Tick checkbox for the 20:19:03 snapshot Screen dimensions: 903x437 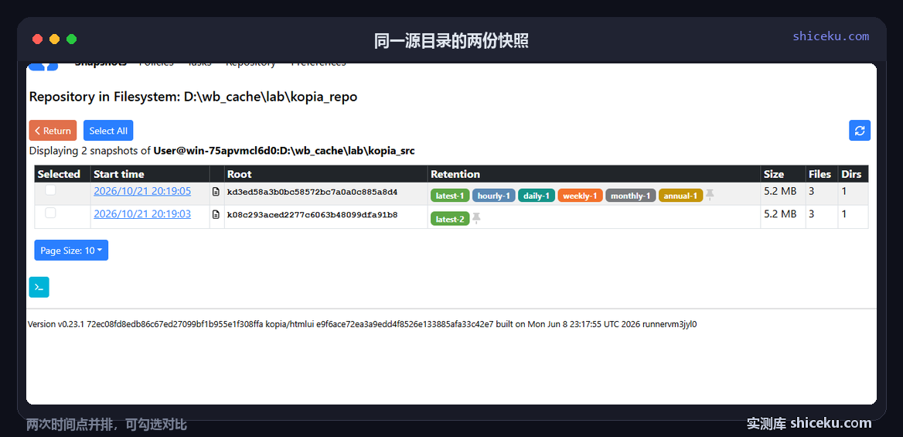coord(51,213)
